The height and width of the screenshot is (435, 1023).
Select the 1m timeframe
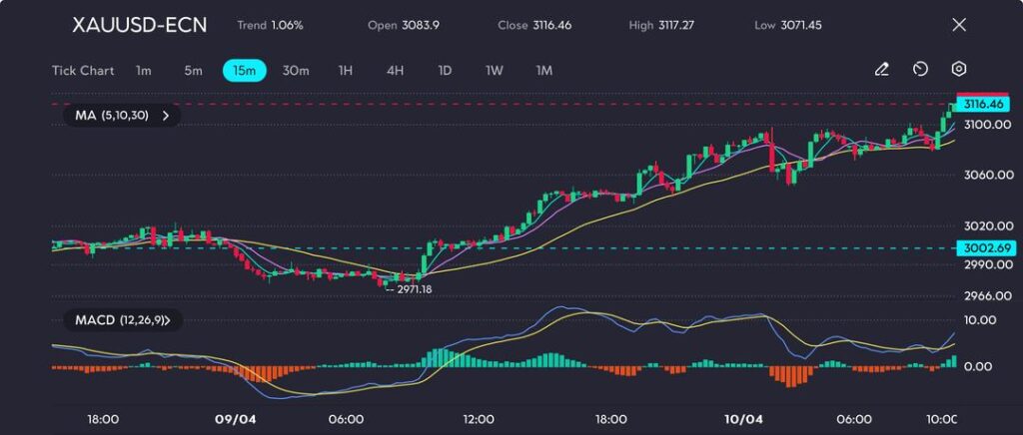point(144,71)
